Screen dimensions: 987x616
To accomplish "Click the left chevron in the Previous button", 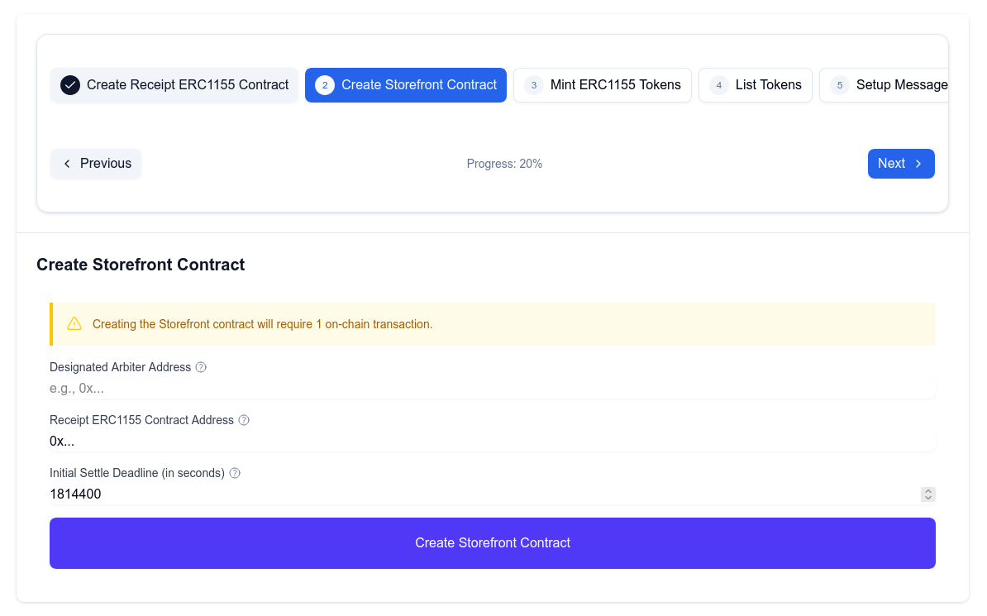I will coord(67,164).
